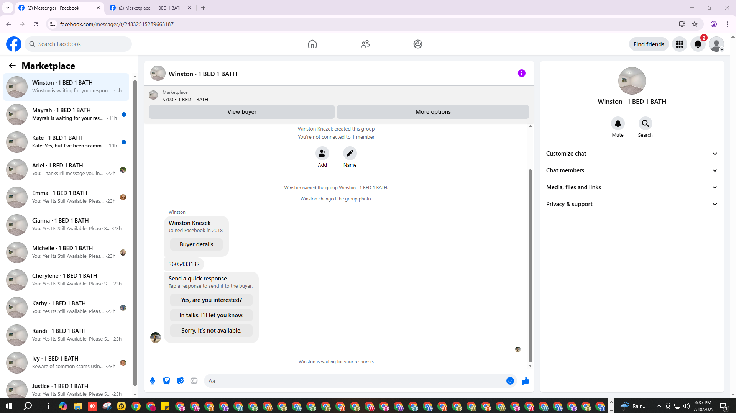This screenshot has height=413, width=736.
Task: Open Buyer details for Winston Knezek
Action: (196, 244)
